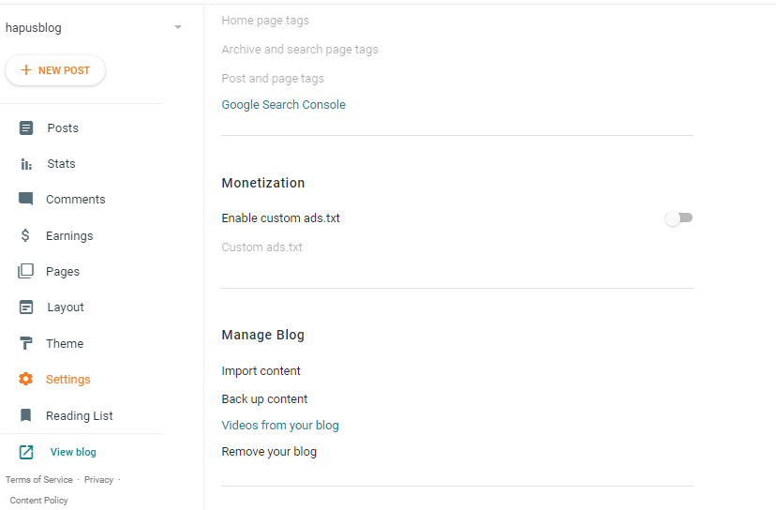Select the Earnings dollar sign icon
Image resolution: width=776 pixels, height=510 pixels.
click(25, 235)
